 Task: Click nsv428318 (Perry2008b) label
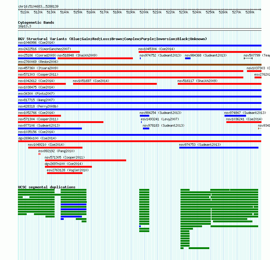38,106
